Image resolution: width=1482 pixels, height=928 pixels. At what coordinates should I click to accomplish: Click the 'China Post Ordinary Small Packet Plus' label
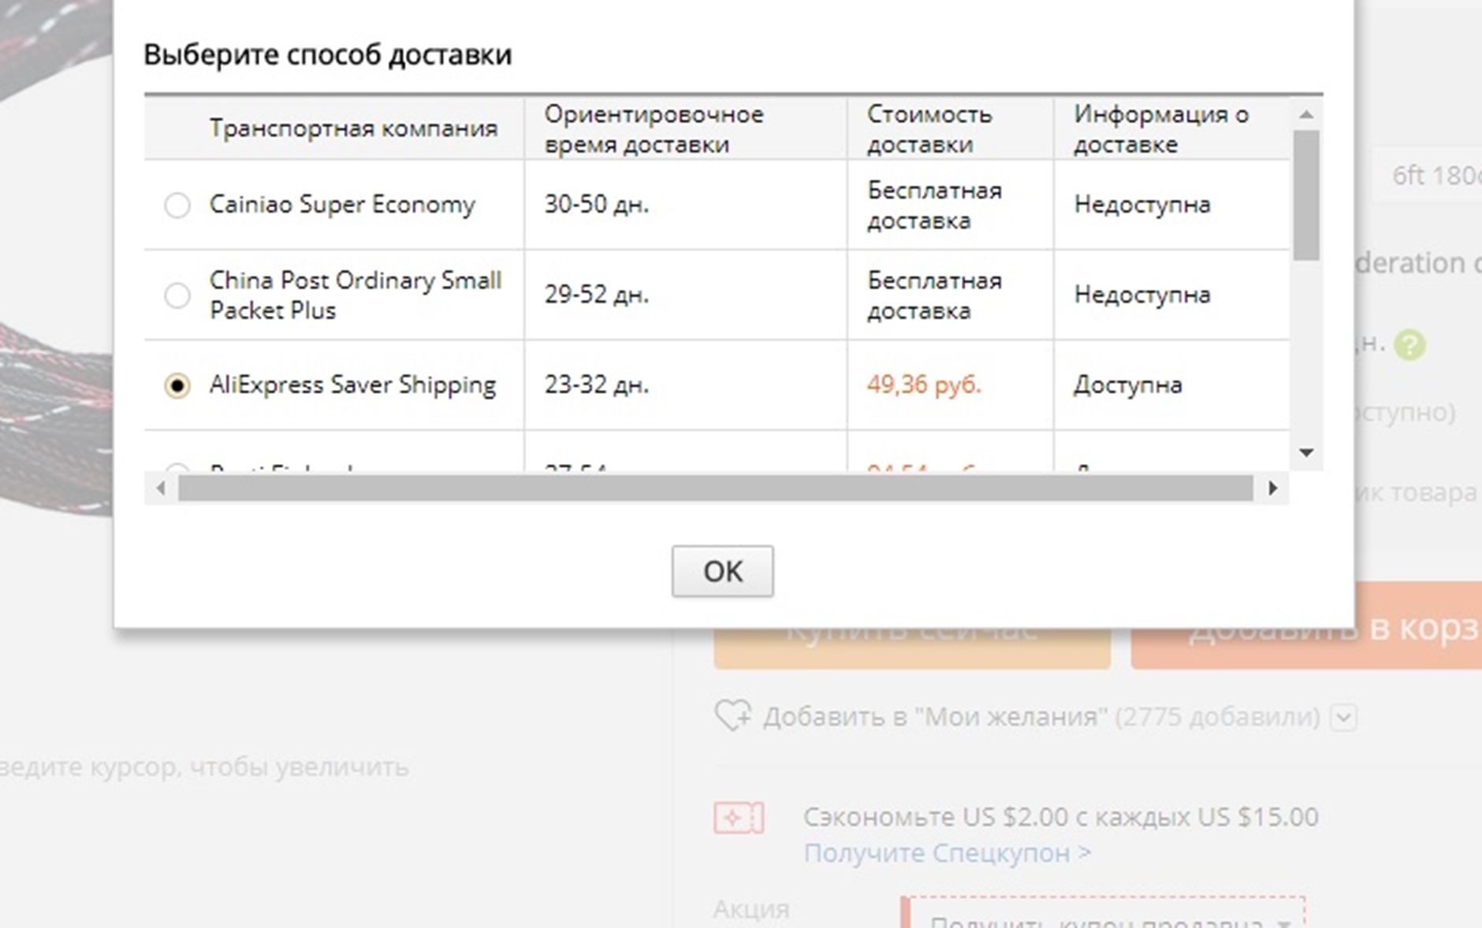tap(356, 295)
